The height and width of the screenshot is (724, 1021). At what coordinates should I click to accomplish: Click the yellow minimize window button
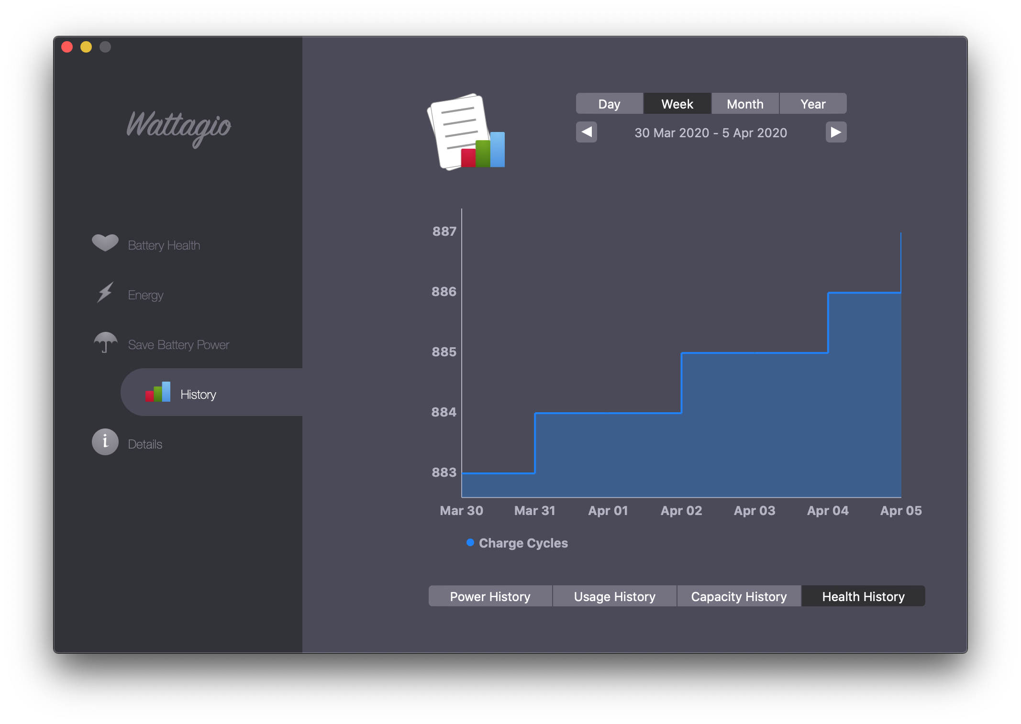click(86, 47)
